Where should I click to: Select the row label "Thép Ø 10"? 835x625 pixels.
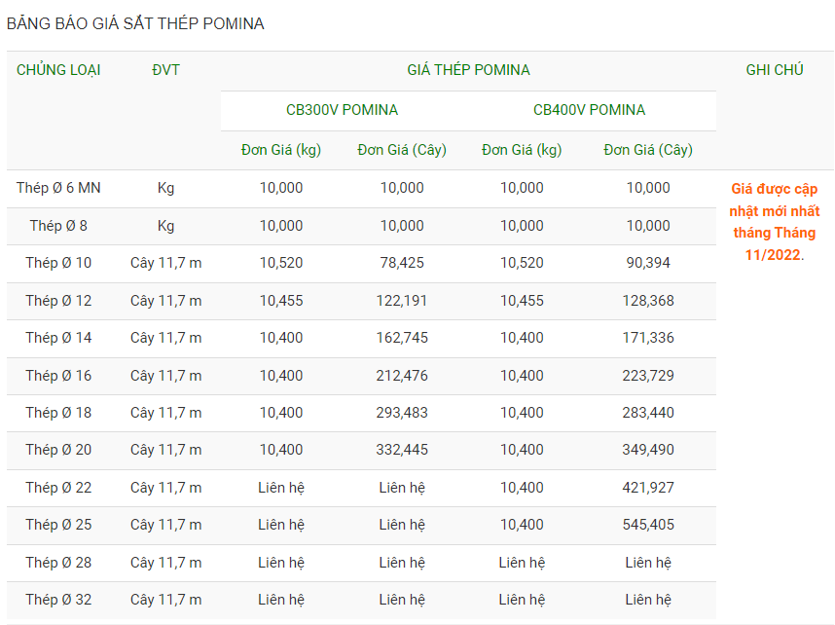[58, 263]
